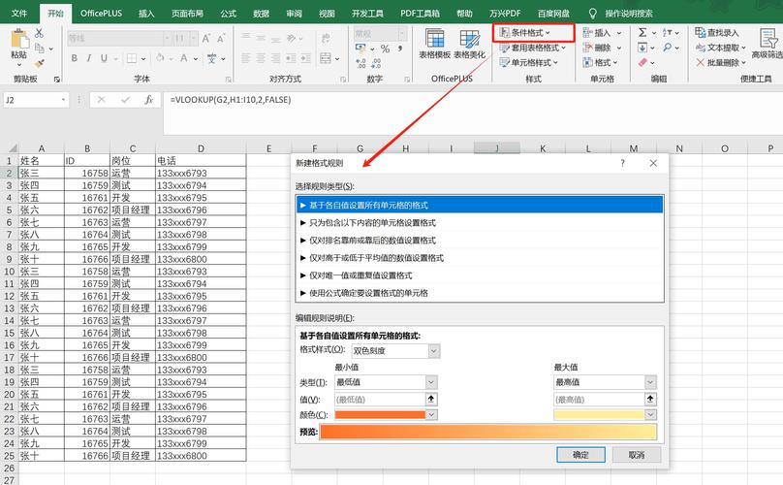
Task: Click the percent style icon
Action: [385, 48]
